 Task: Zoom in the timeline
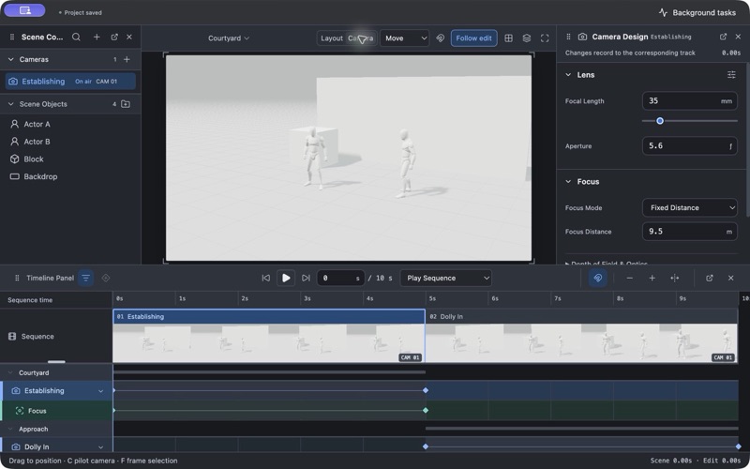(x=652, y=278)
